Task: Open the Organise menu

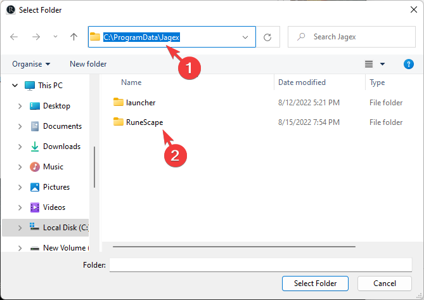Action: point(31,64)
